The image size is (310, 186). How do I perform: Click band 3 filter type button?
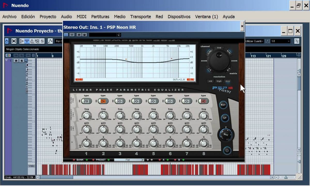point(120,101)
